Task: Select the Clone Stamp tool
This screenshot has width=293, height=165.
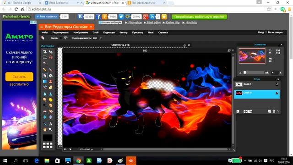Action: pos(50,82)
